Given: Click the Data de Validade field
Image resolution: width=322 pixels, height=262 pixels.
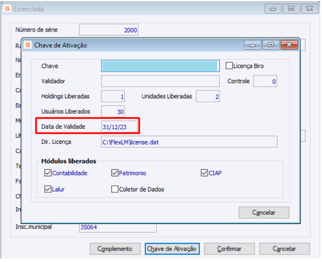Looking at the screenshot, I should point(119,127).
